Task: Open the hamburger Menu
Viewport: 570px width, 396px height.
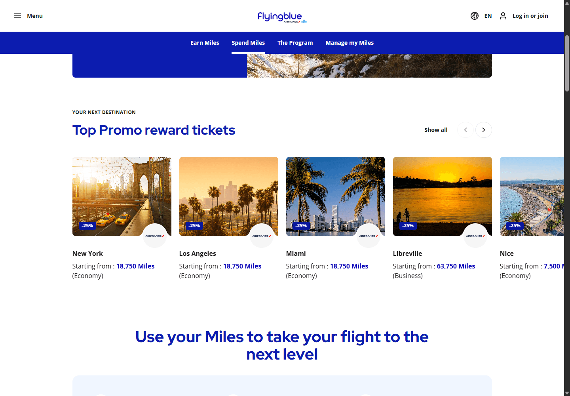Action: click(x=17, y=16)
